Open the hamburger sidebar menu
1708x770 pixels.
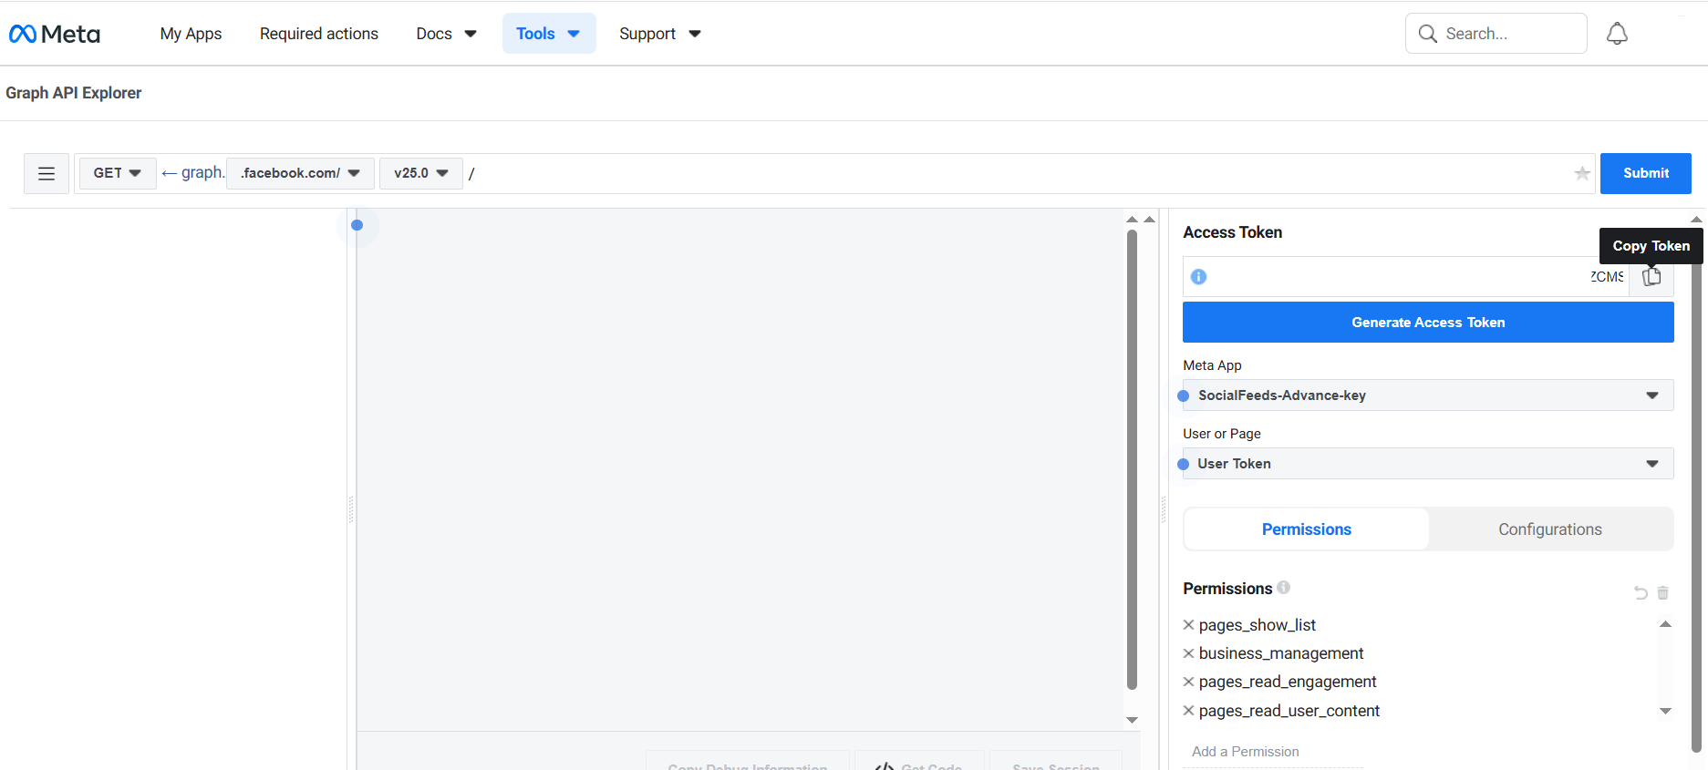pyautogui.click(x=47, y=173)
